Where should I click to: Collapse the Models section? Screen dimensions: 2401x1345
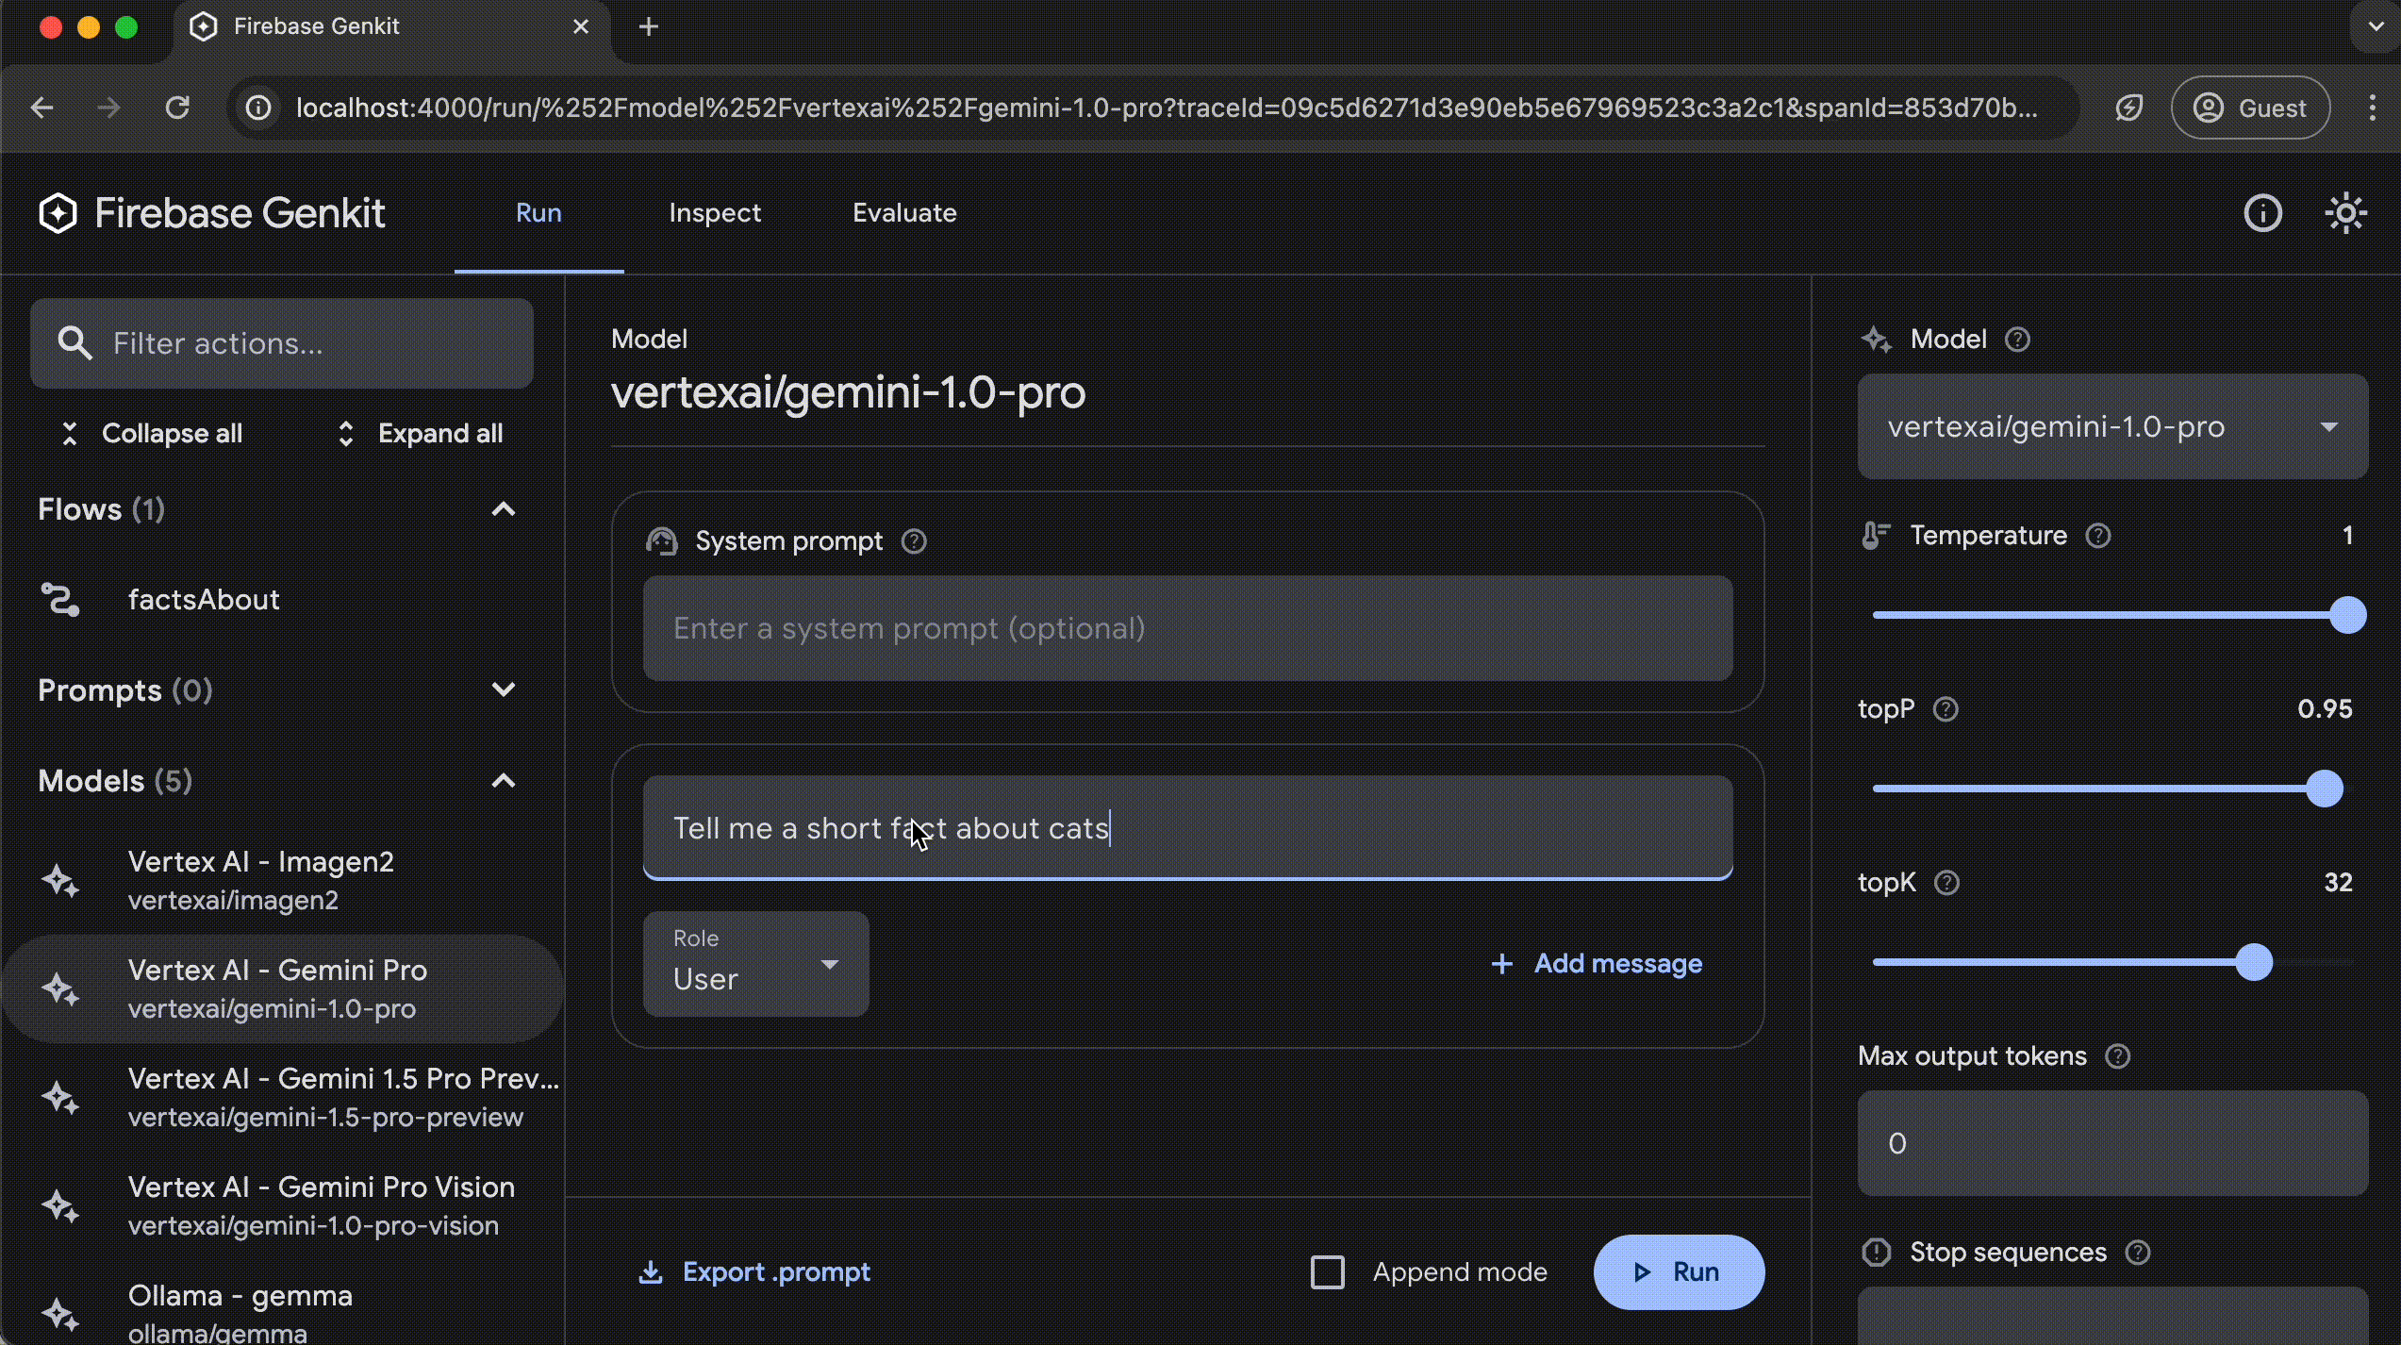coord(503,781)
